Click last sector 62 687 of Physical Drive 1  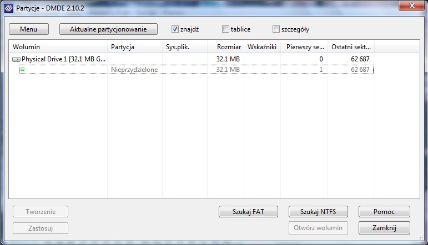pos(360,59)
